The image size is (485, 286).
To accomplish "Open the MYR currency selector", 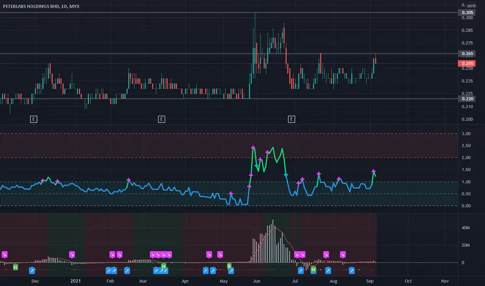I will point(471,6).
